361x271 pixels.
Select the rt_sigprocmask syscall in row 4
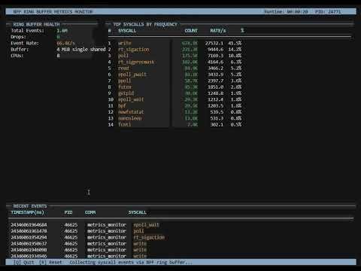136,62
